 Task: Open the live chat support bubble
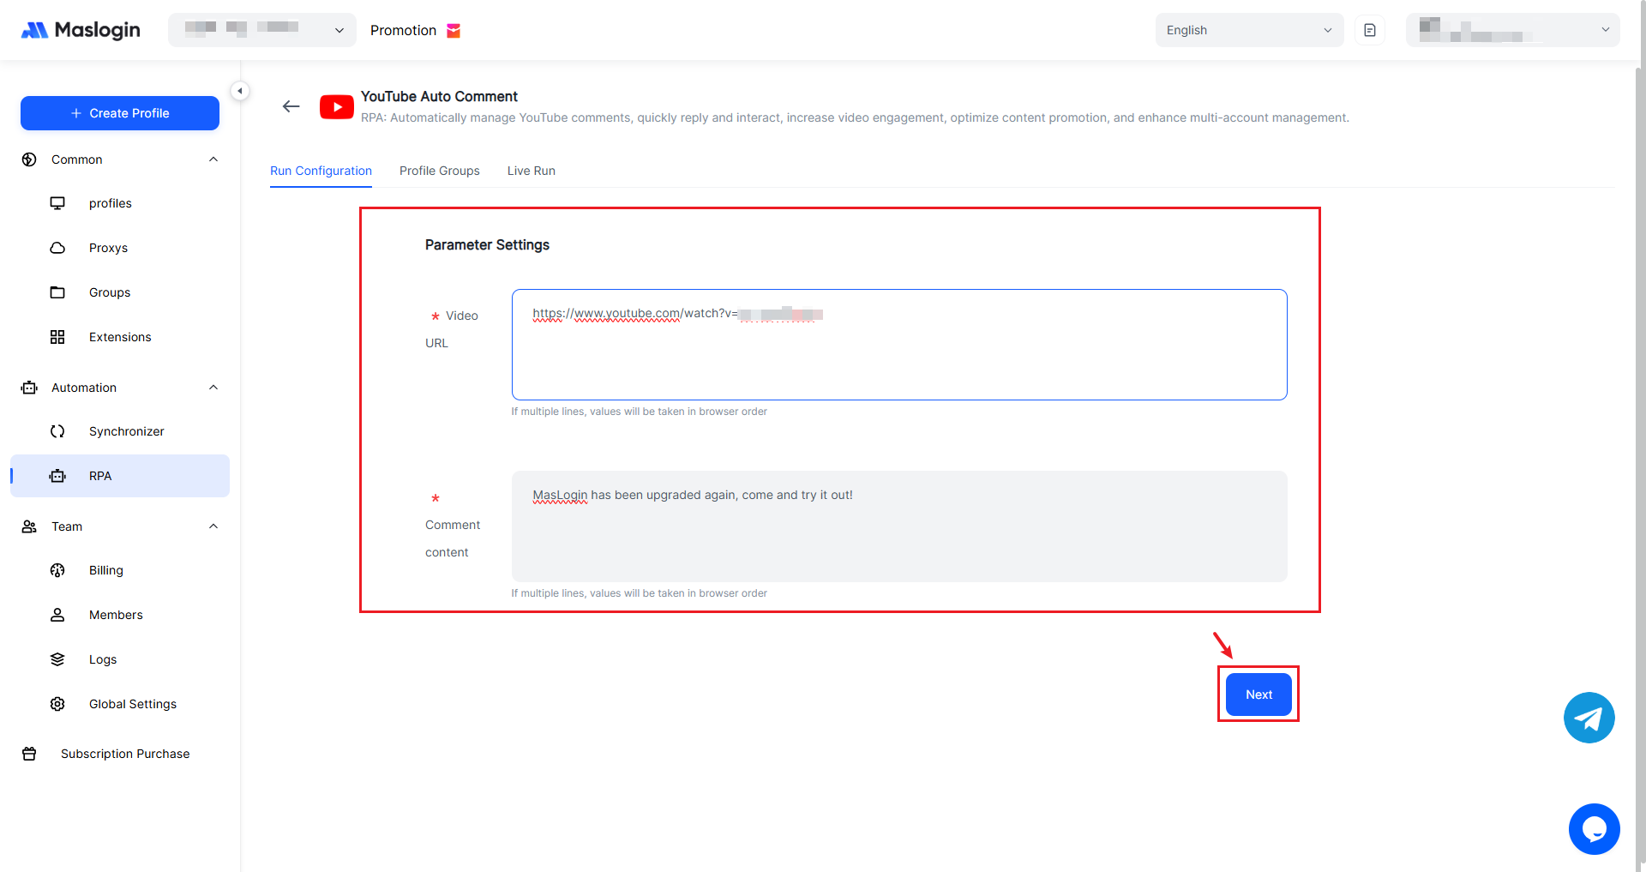pyautogui.click(x=1594, y=829)
